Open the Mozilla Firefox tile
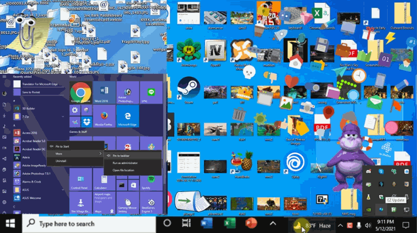 pyautogui.click(x=104, y=116)
